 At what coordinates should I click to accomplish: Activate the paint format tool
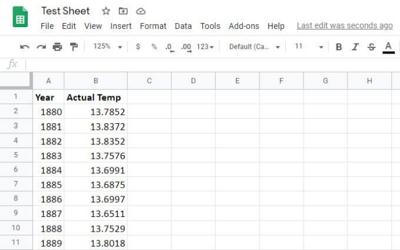(74, 47)
